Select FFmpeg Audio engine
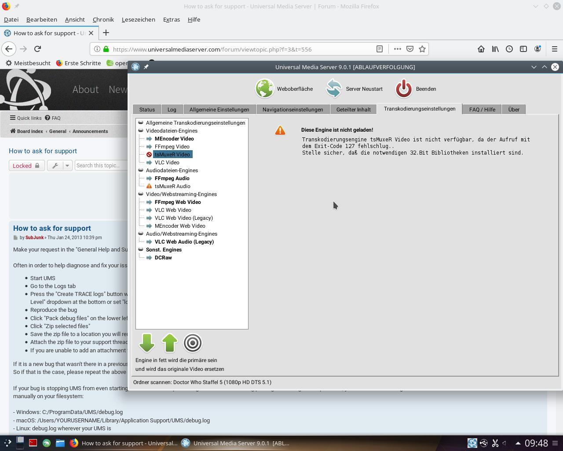The height and width of the screenshot is (451, 563). 172,178
